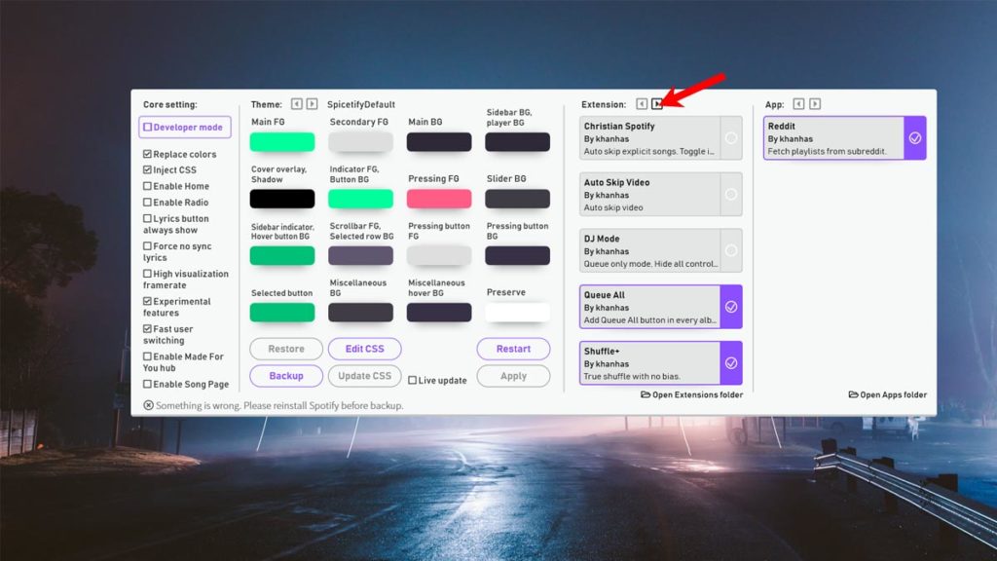
Task: Pick the Pressing button FG swatch
Action: (x=439, y=256)
